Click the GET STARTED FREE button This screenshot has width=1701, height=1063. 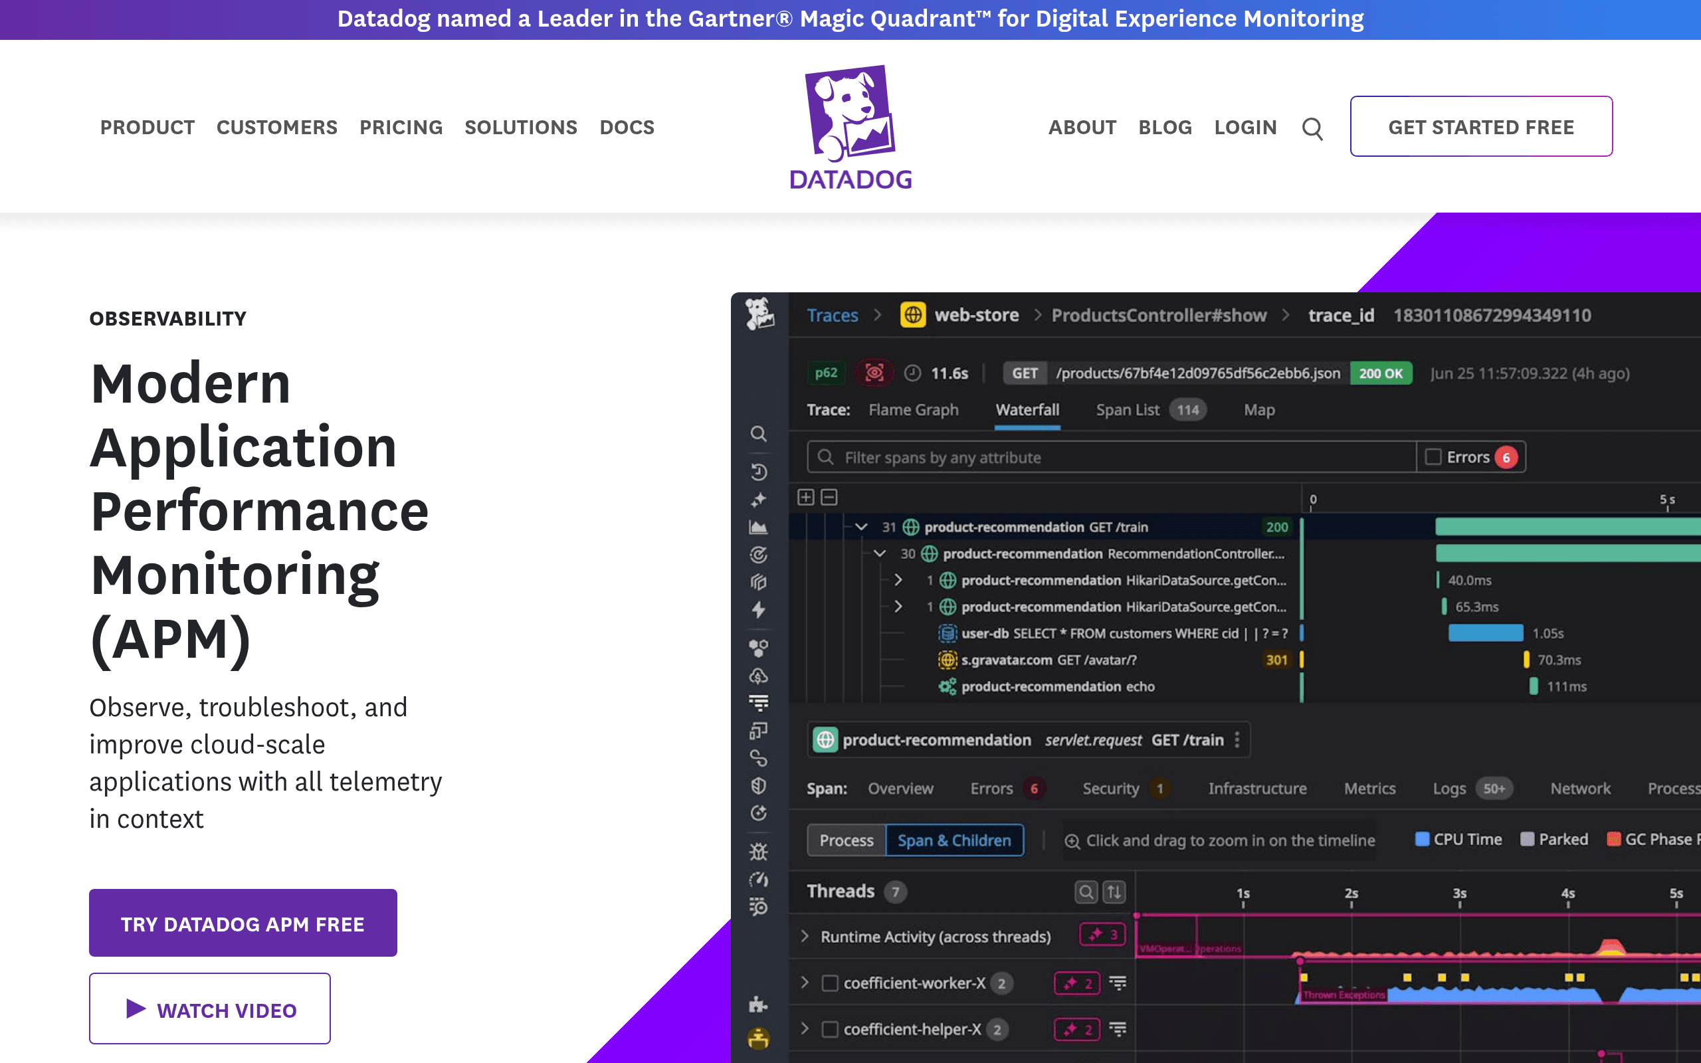click(1481, 126)
